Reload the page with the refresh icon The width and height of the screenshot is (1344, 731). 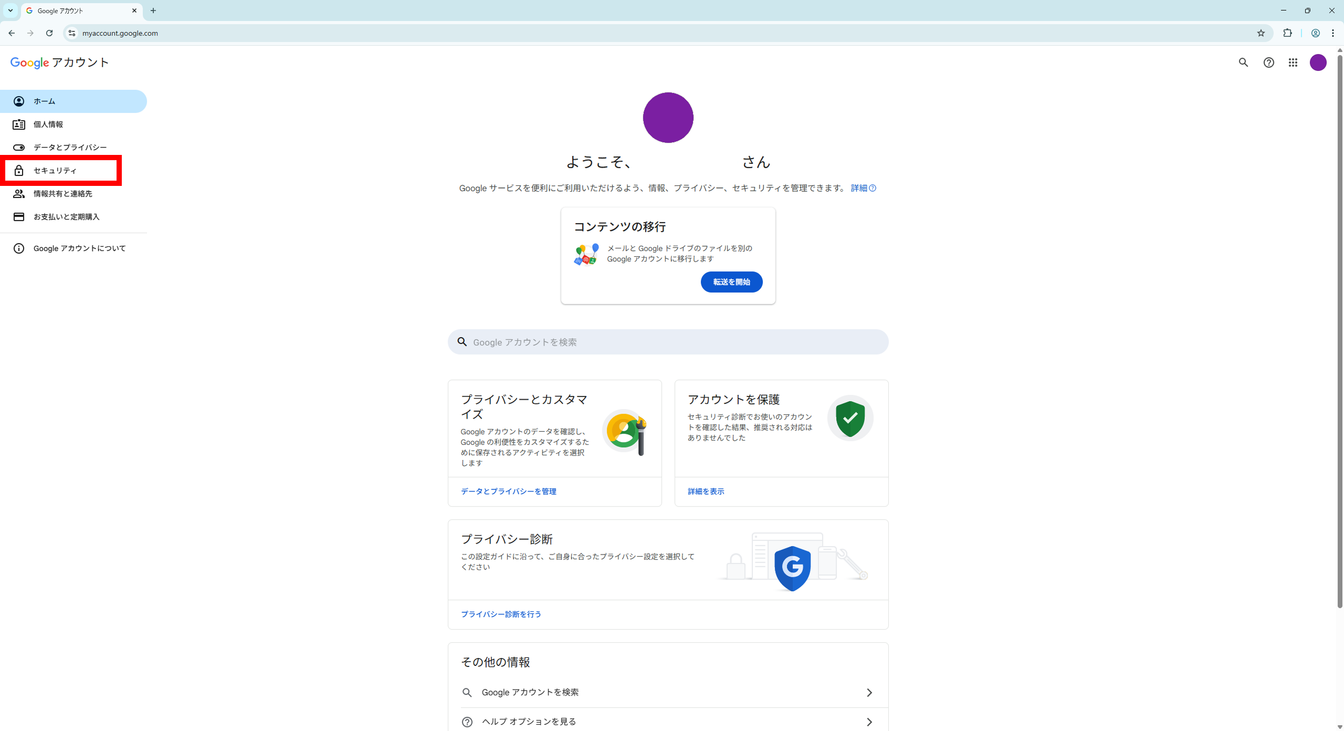[49, 33]
